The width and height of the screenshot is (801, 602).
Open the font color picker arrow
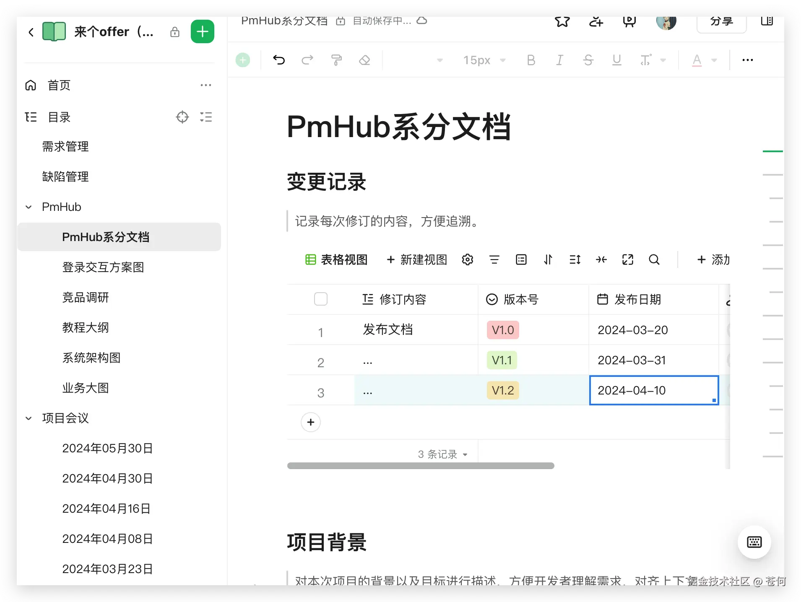click(x=714, y=60)
